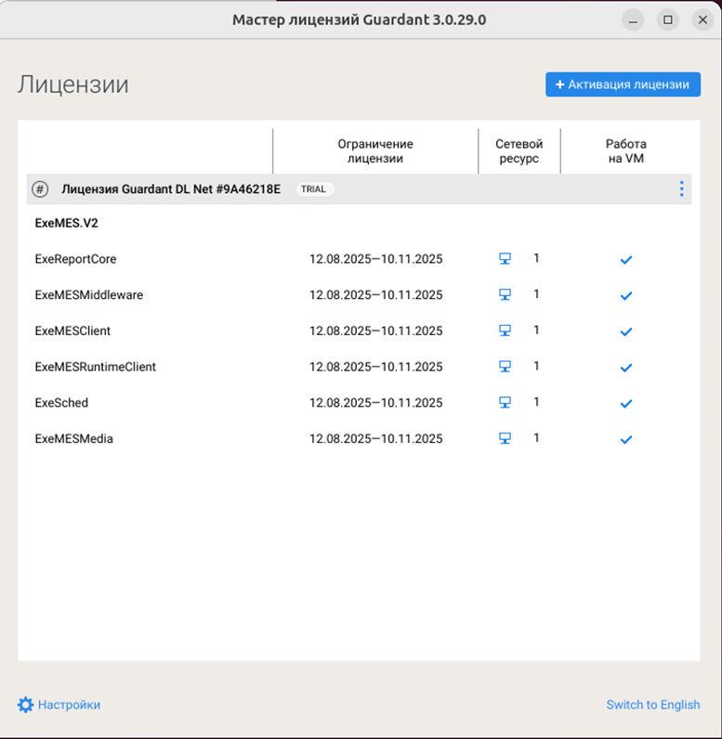Screen dimensions: 722x739
Task: Select the ExeMESRuntimeClient row name
Action: pos(96,367)
